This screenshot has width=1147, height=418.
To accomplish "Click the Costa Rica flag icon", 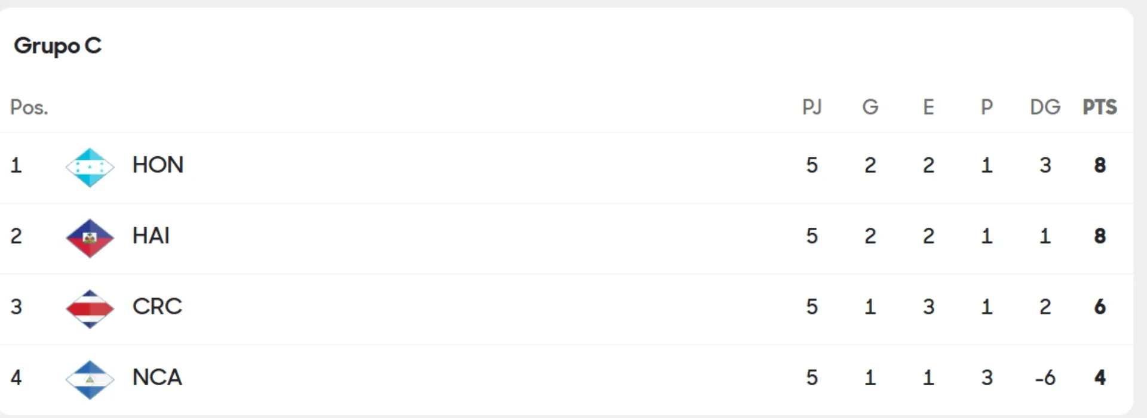I will (x=90, y=308).
